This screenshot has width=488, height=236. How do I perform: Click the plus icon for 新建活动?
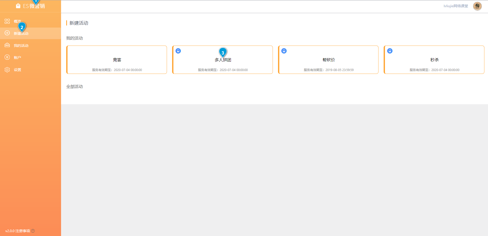tap(7, 33)
